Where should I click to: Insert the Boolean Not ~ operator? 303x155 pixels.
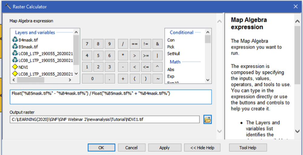click(x=157, y=79)
